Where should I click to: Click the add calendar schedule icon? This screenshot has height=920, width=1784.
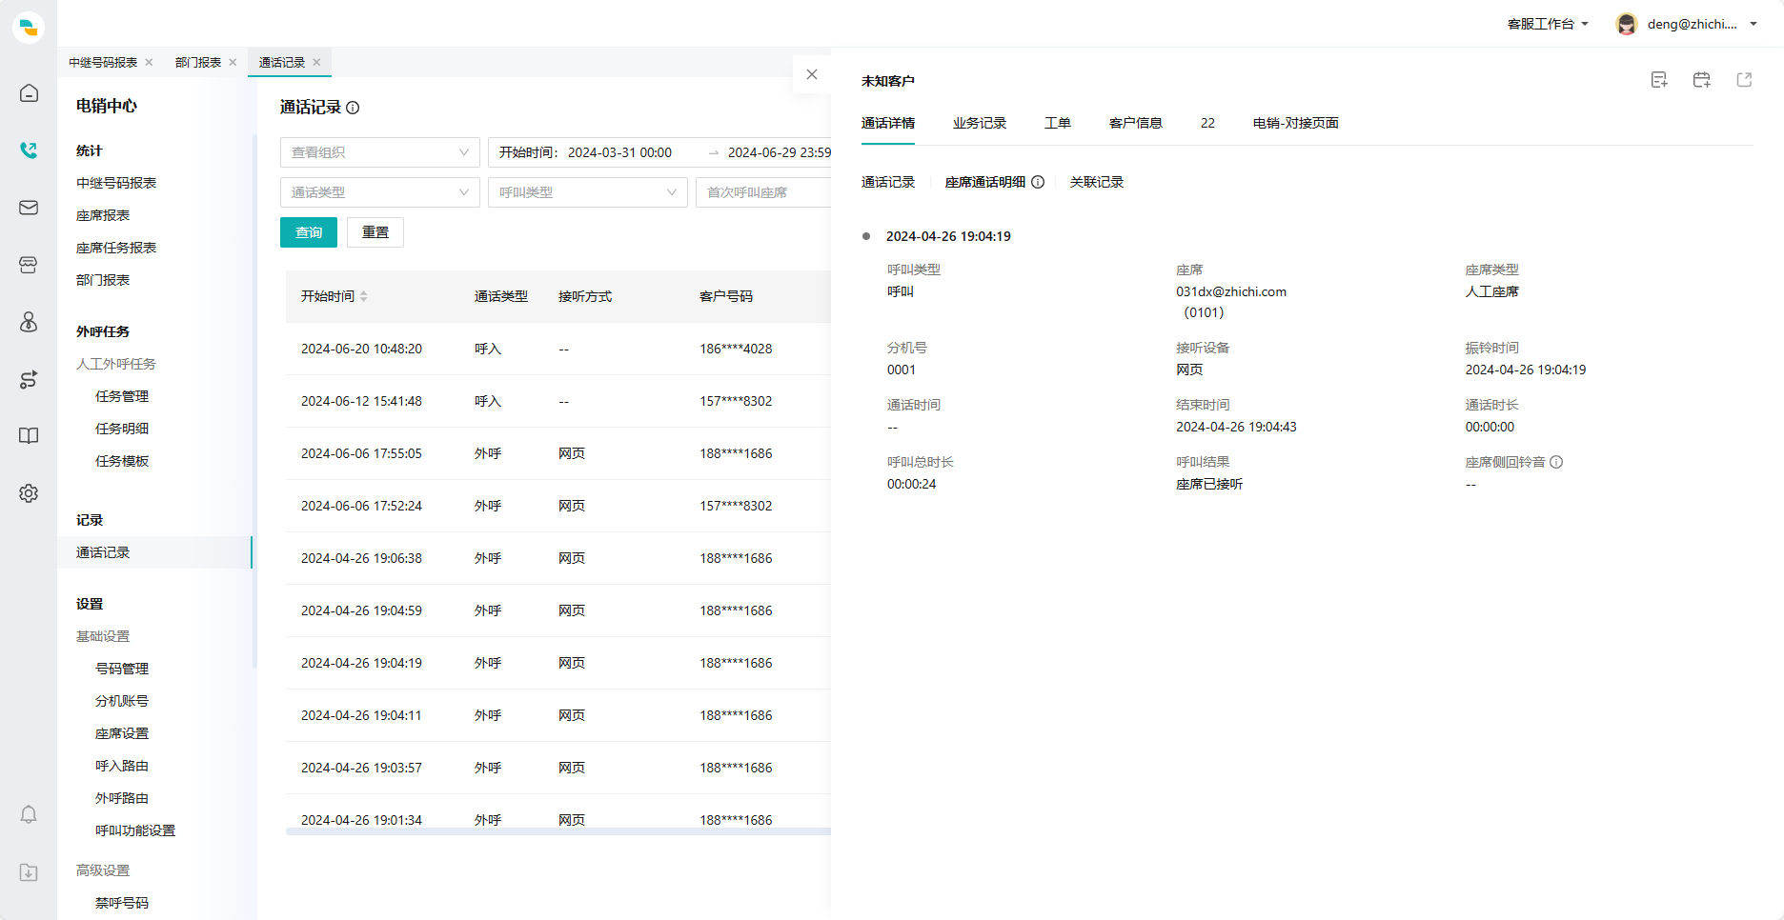pos(1702,80)
